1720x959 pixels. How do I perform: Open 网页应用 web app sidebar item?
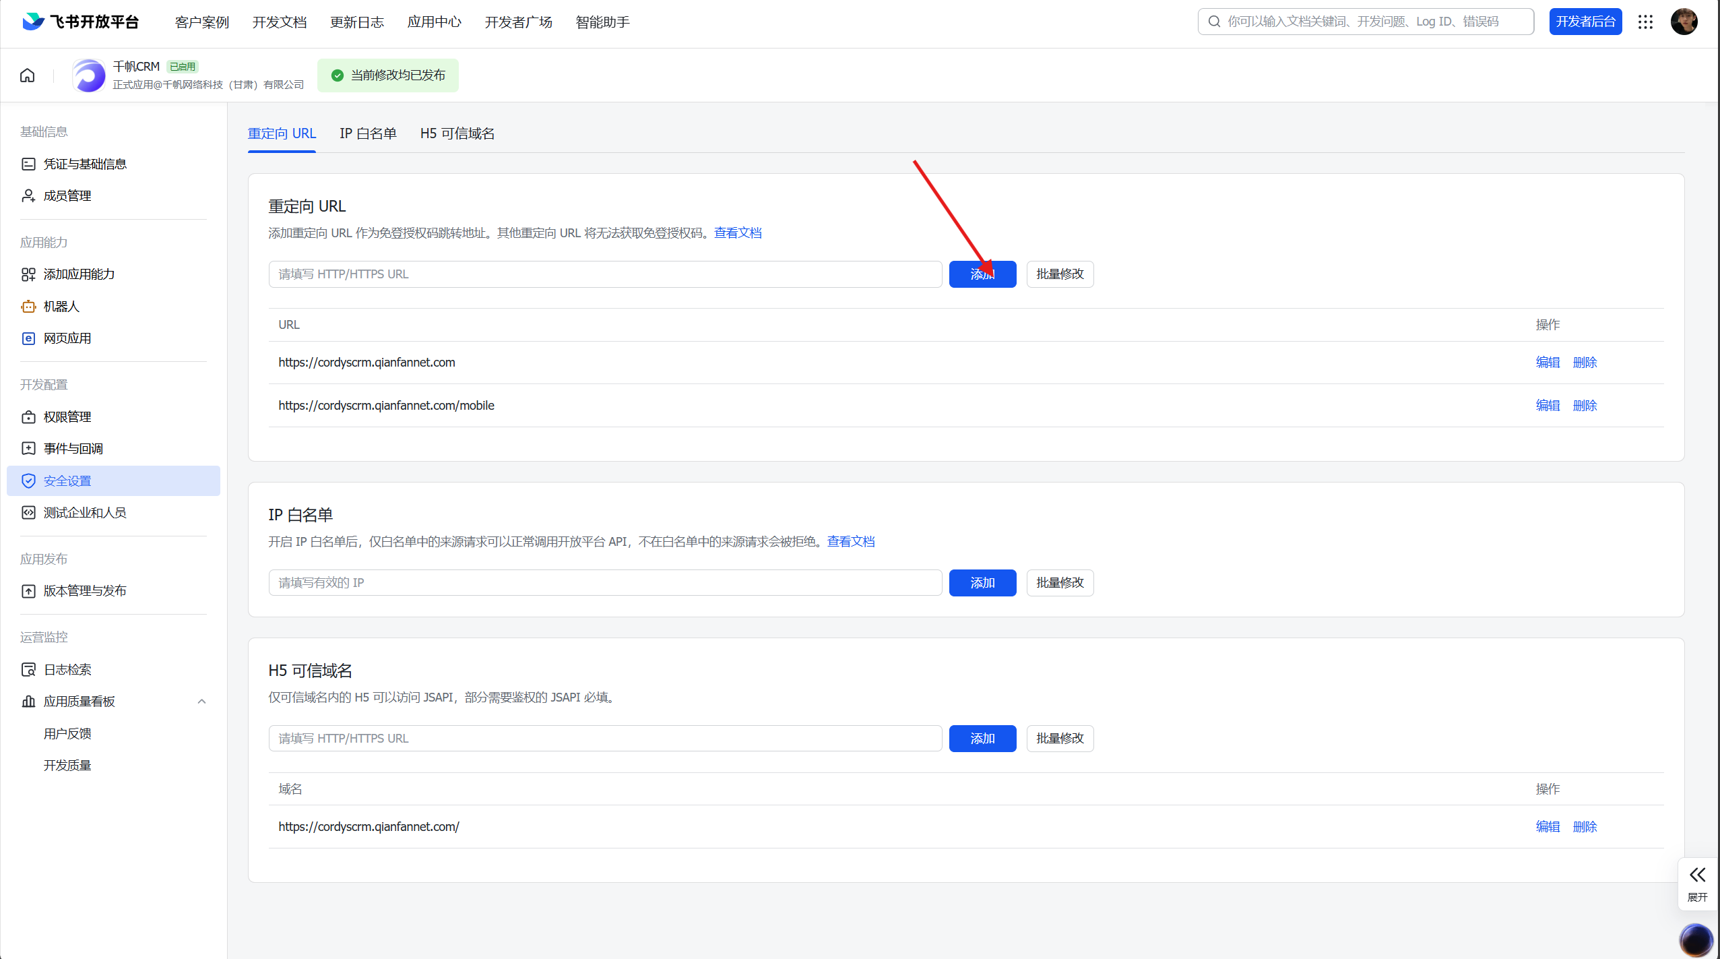(x=67, y=338)
